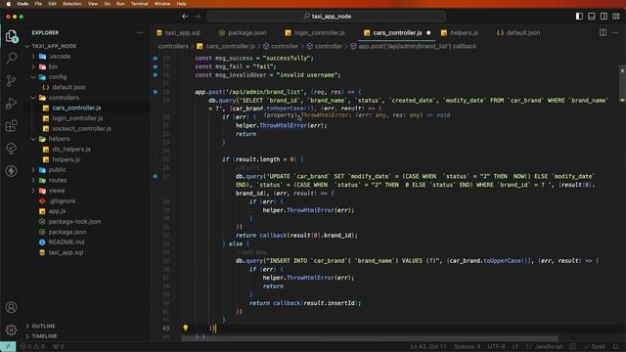Toggle primary side bar layout icon

(579, 16)
